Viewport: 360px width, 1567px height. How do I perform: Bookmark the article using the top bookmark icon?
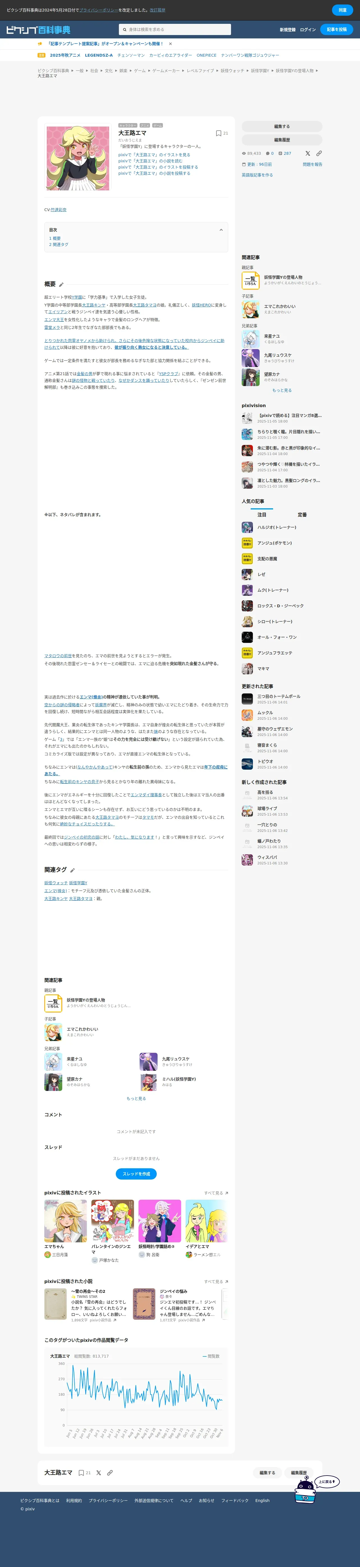click(218, 133)
